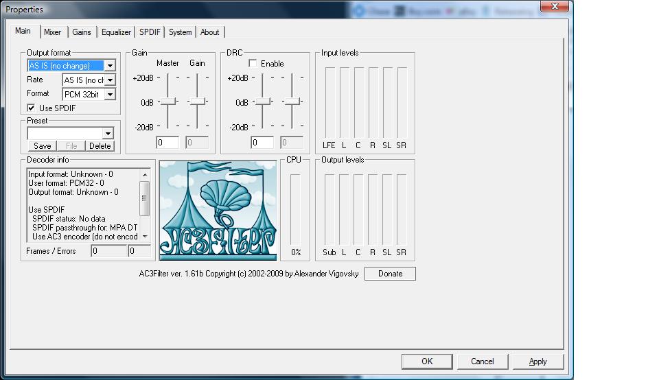659x380 pixels.
Task: Click the Decoder info scrollbar
Action: click(144, 199)
